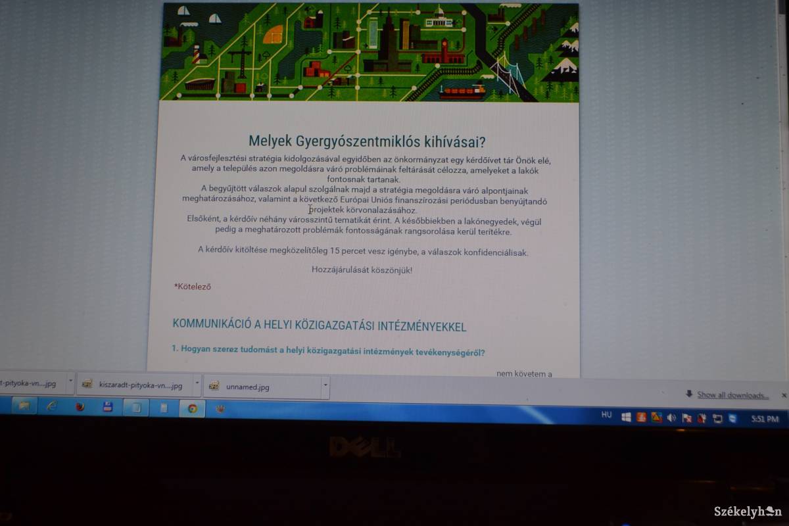789x526 pixels.
Task: Open Chrome from the taskbar
Action: click(192, 408)
